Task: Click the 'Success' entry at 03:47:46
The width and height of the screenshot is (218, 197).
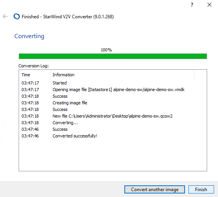Action: coord(60,129)
